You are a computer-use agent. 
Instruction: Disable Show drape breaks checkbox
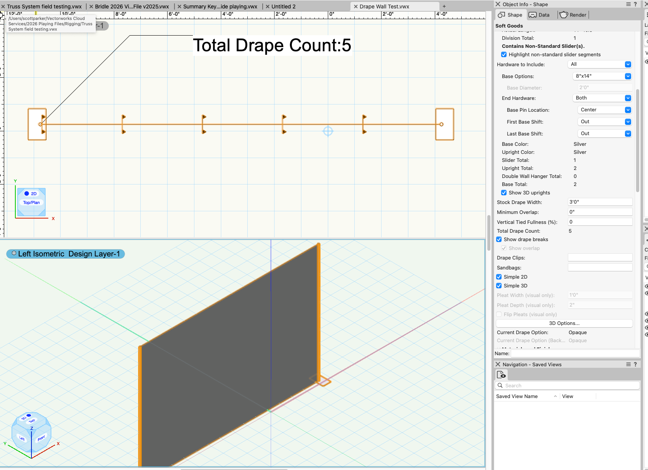499,240
